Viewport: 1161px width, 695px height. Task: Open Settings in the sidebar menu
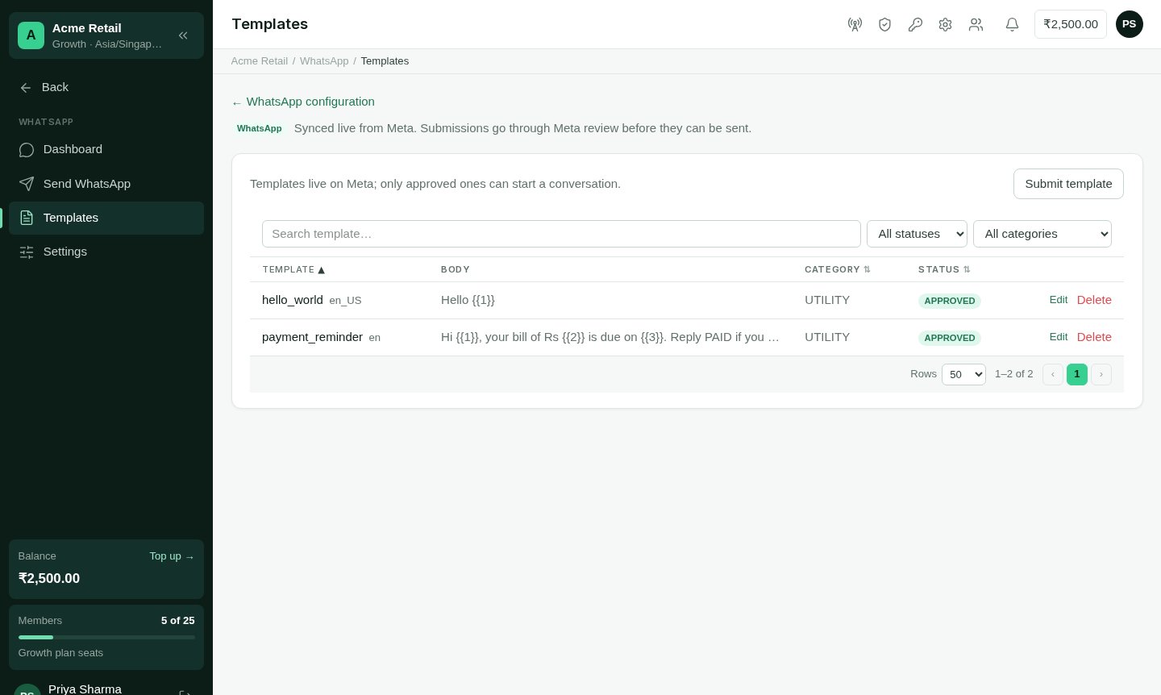106,252
